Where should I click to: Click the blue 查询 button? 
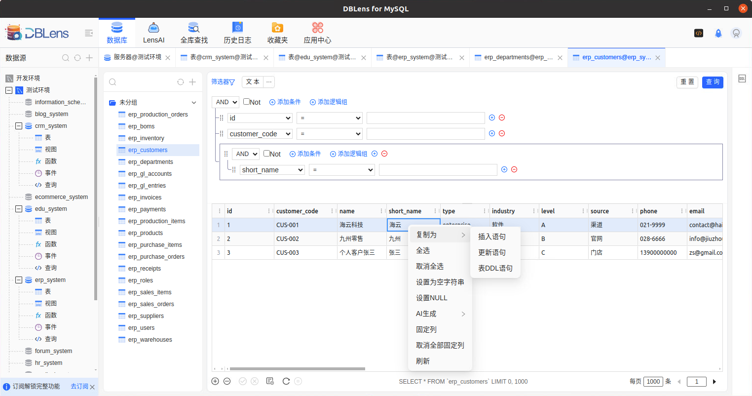713,82
